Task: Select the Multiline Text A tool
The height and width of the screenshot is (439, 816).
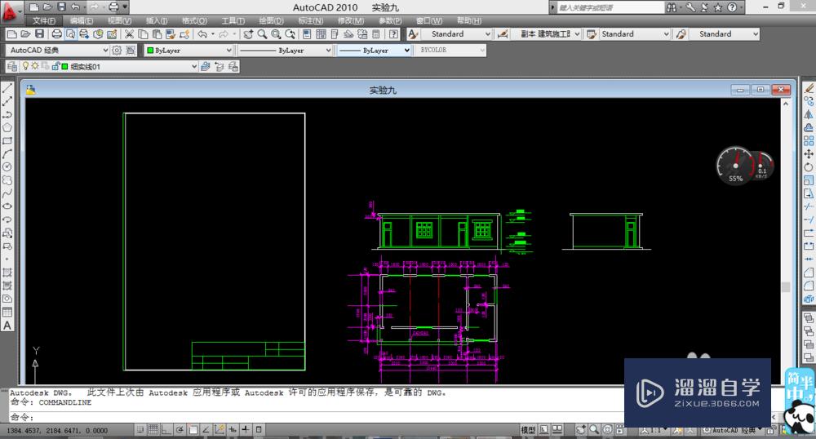Action: point(7,326)
